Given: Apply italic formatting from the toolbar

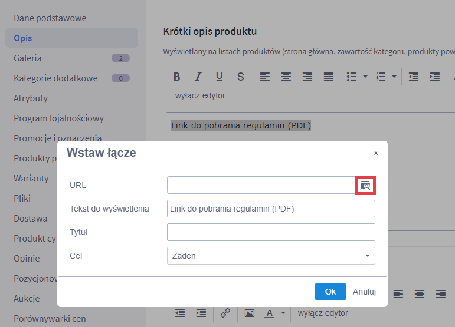Looking at the screenshot, I should tap(198, 77).
